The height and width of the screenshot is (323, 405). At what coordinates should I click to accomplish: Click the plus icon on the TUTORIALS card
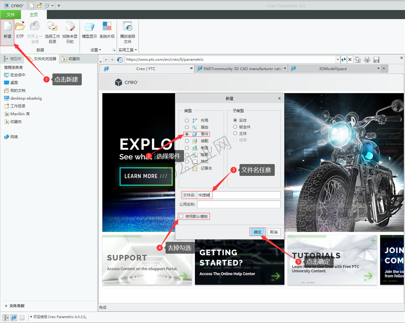[x=373, y=240]
